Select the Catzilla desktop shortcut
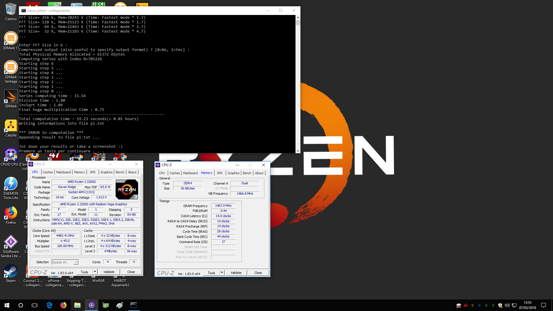553x311 pixels. click(x=11, y=128)
